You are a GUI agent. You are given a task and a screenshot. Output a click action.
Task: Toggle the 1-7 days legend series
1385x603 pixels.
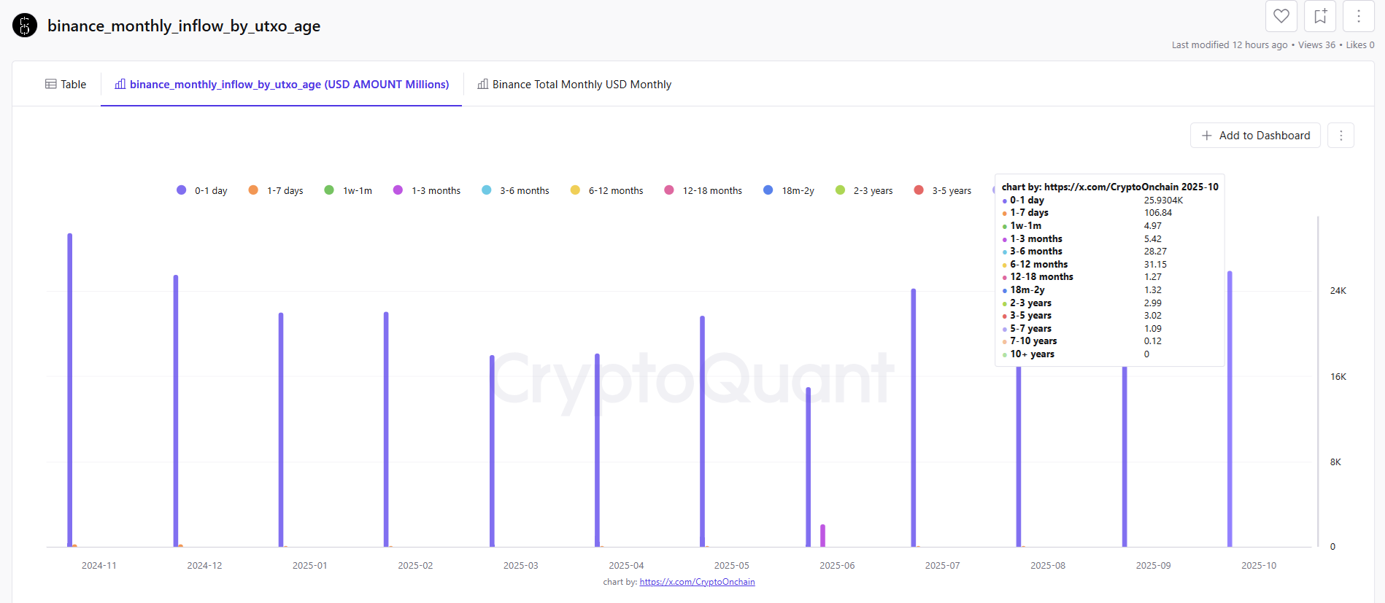coord(276,190)
